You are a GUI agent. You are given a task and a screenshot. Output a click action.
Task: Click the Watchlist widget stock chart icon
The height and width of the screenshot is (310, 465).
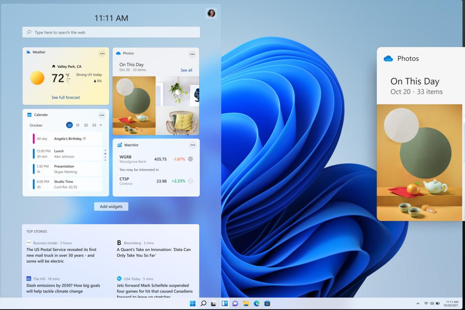[119, 145]
